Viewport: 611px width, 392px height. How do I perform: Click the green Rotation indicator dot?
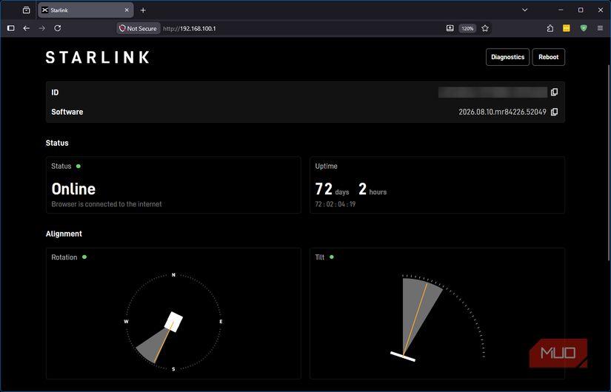tap(84, 257)
